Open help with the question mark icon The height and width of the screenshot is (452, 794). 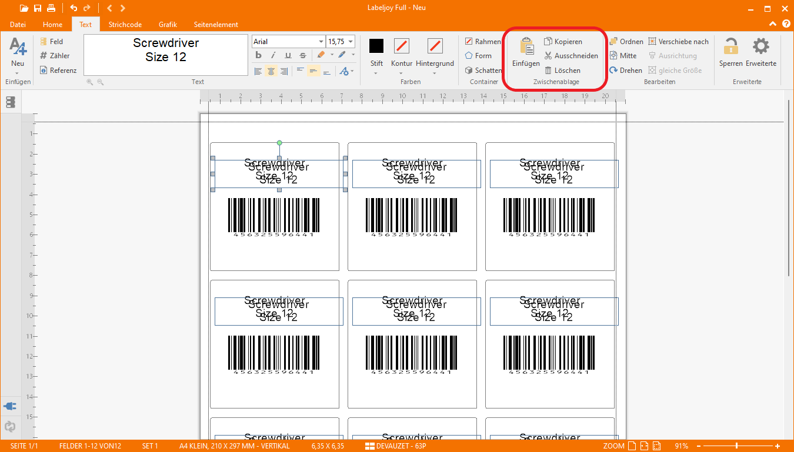coord(786,24)
